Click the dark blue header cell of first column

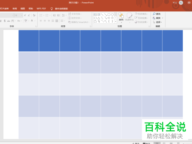click(29, 41)
